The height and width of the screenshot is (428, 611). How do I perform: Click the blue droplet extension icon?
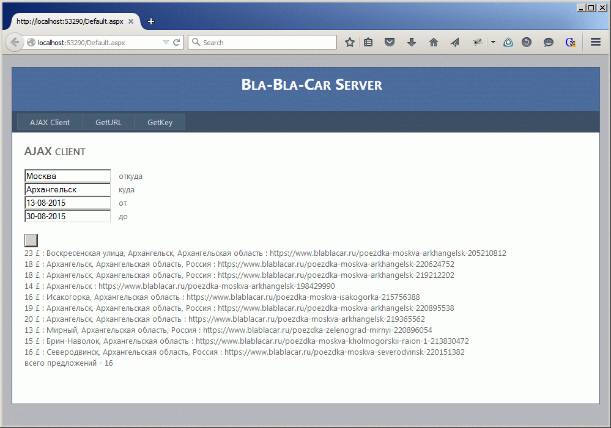[508, 42]
